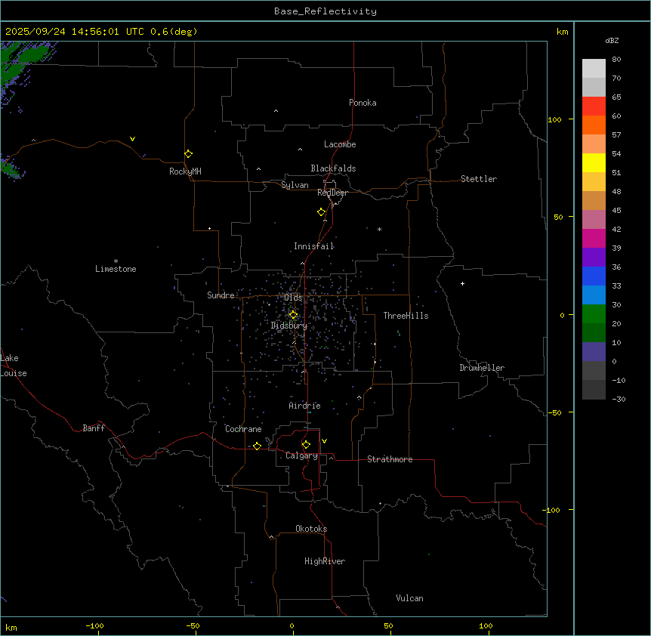Click the dBZ legend heading
Screen dimensions: 651x636
612,40
